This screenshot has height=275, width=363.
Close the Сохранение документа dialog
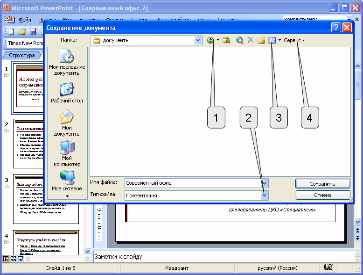pos(347,28)
